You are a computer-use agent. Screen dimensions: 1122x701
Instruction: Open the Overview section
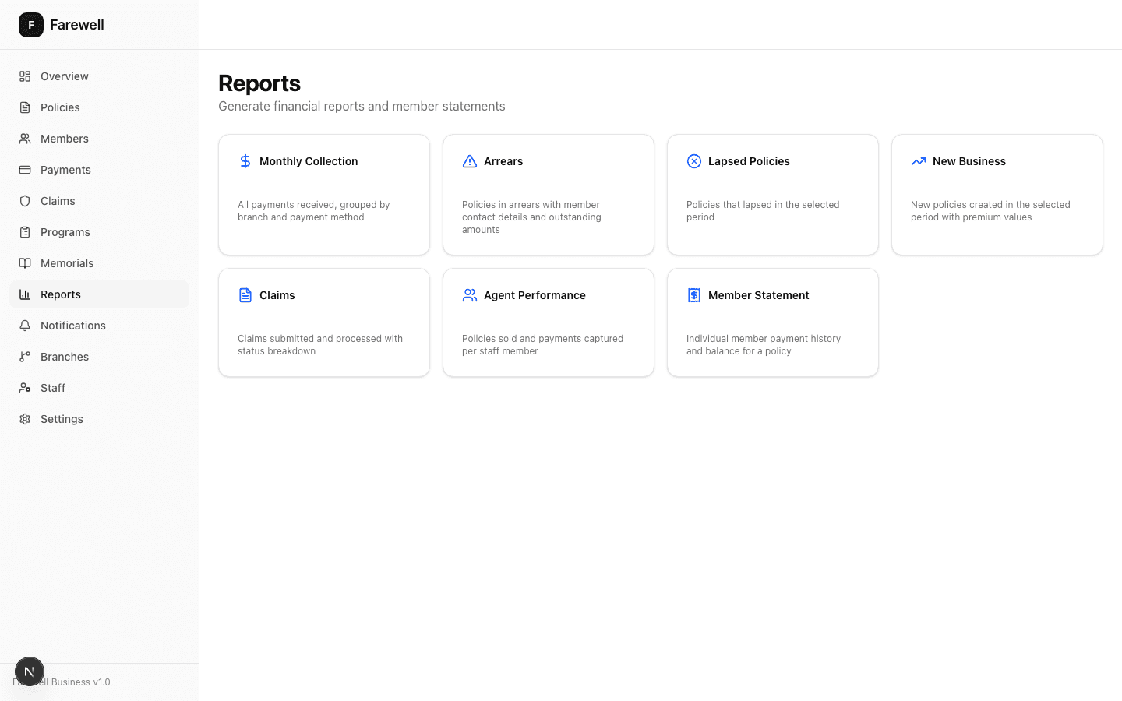63,76
